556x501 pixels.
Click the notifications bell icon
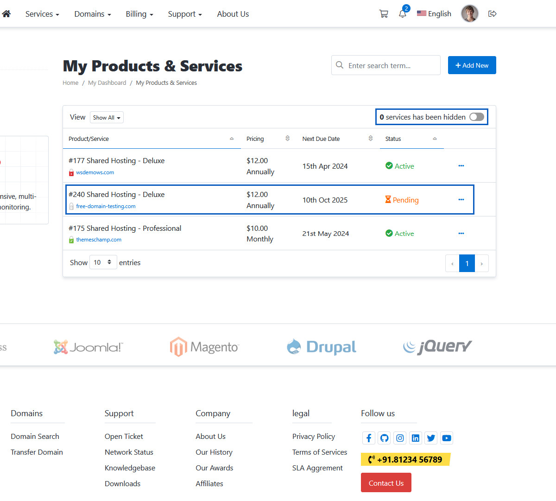tap(402, 14)
